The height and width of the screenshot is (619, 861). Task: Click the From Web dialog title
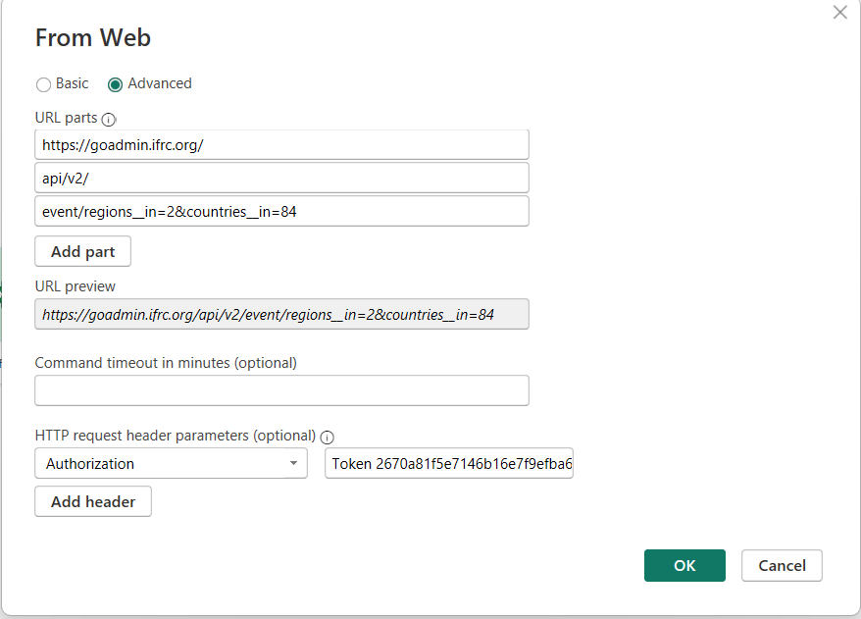coord(93,38)
